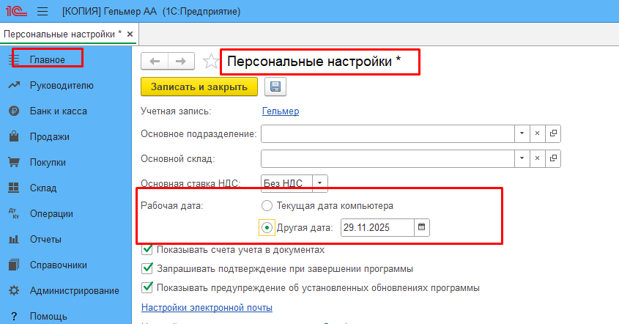
Task: Open the Основной склад record via open icon
Action: coord(553,158)
